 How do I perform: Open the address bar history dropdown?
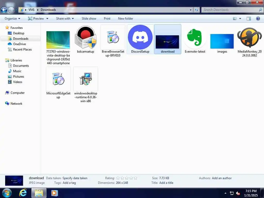click(191, 10)
